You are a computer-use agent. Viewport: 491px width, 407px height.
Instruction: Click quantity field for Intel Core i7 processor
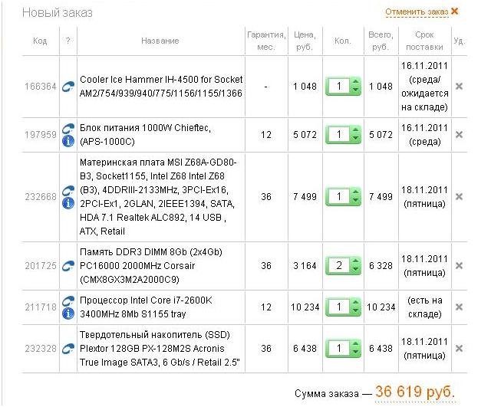[x=338, y=307]
